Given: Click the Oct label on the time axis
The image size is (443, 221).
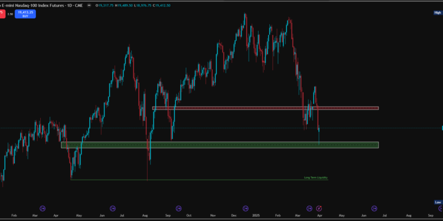Looking at the screenshot, I should 189,216.
